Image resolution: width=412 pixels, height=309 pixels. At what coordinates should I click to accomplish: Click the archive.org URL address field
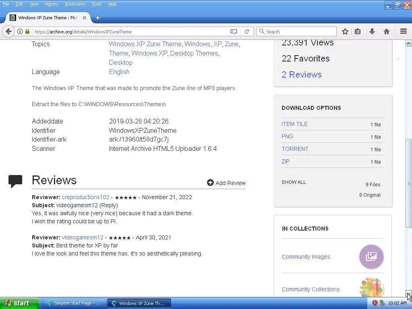point(132,31)
